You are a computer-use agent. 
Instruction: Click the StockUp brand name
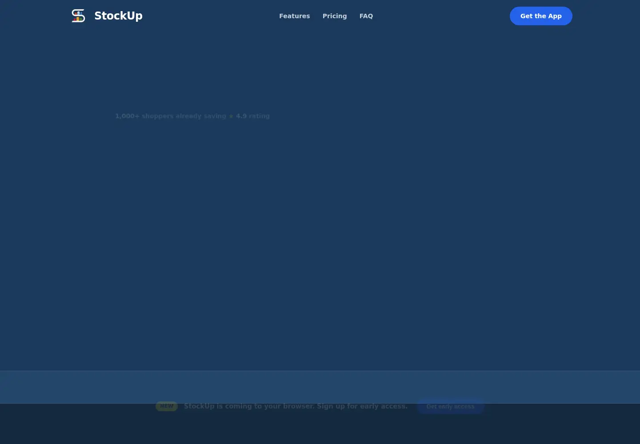click(x=118, y=16)
